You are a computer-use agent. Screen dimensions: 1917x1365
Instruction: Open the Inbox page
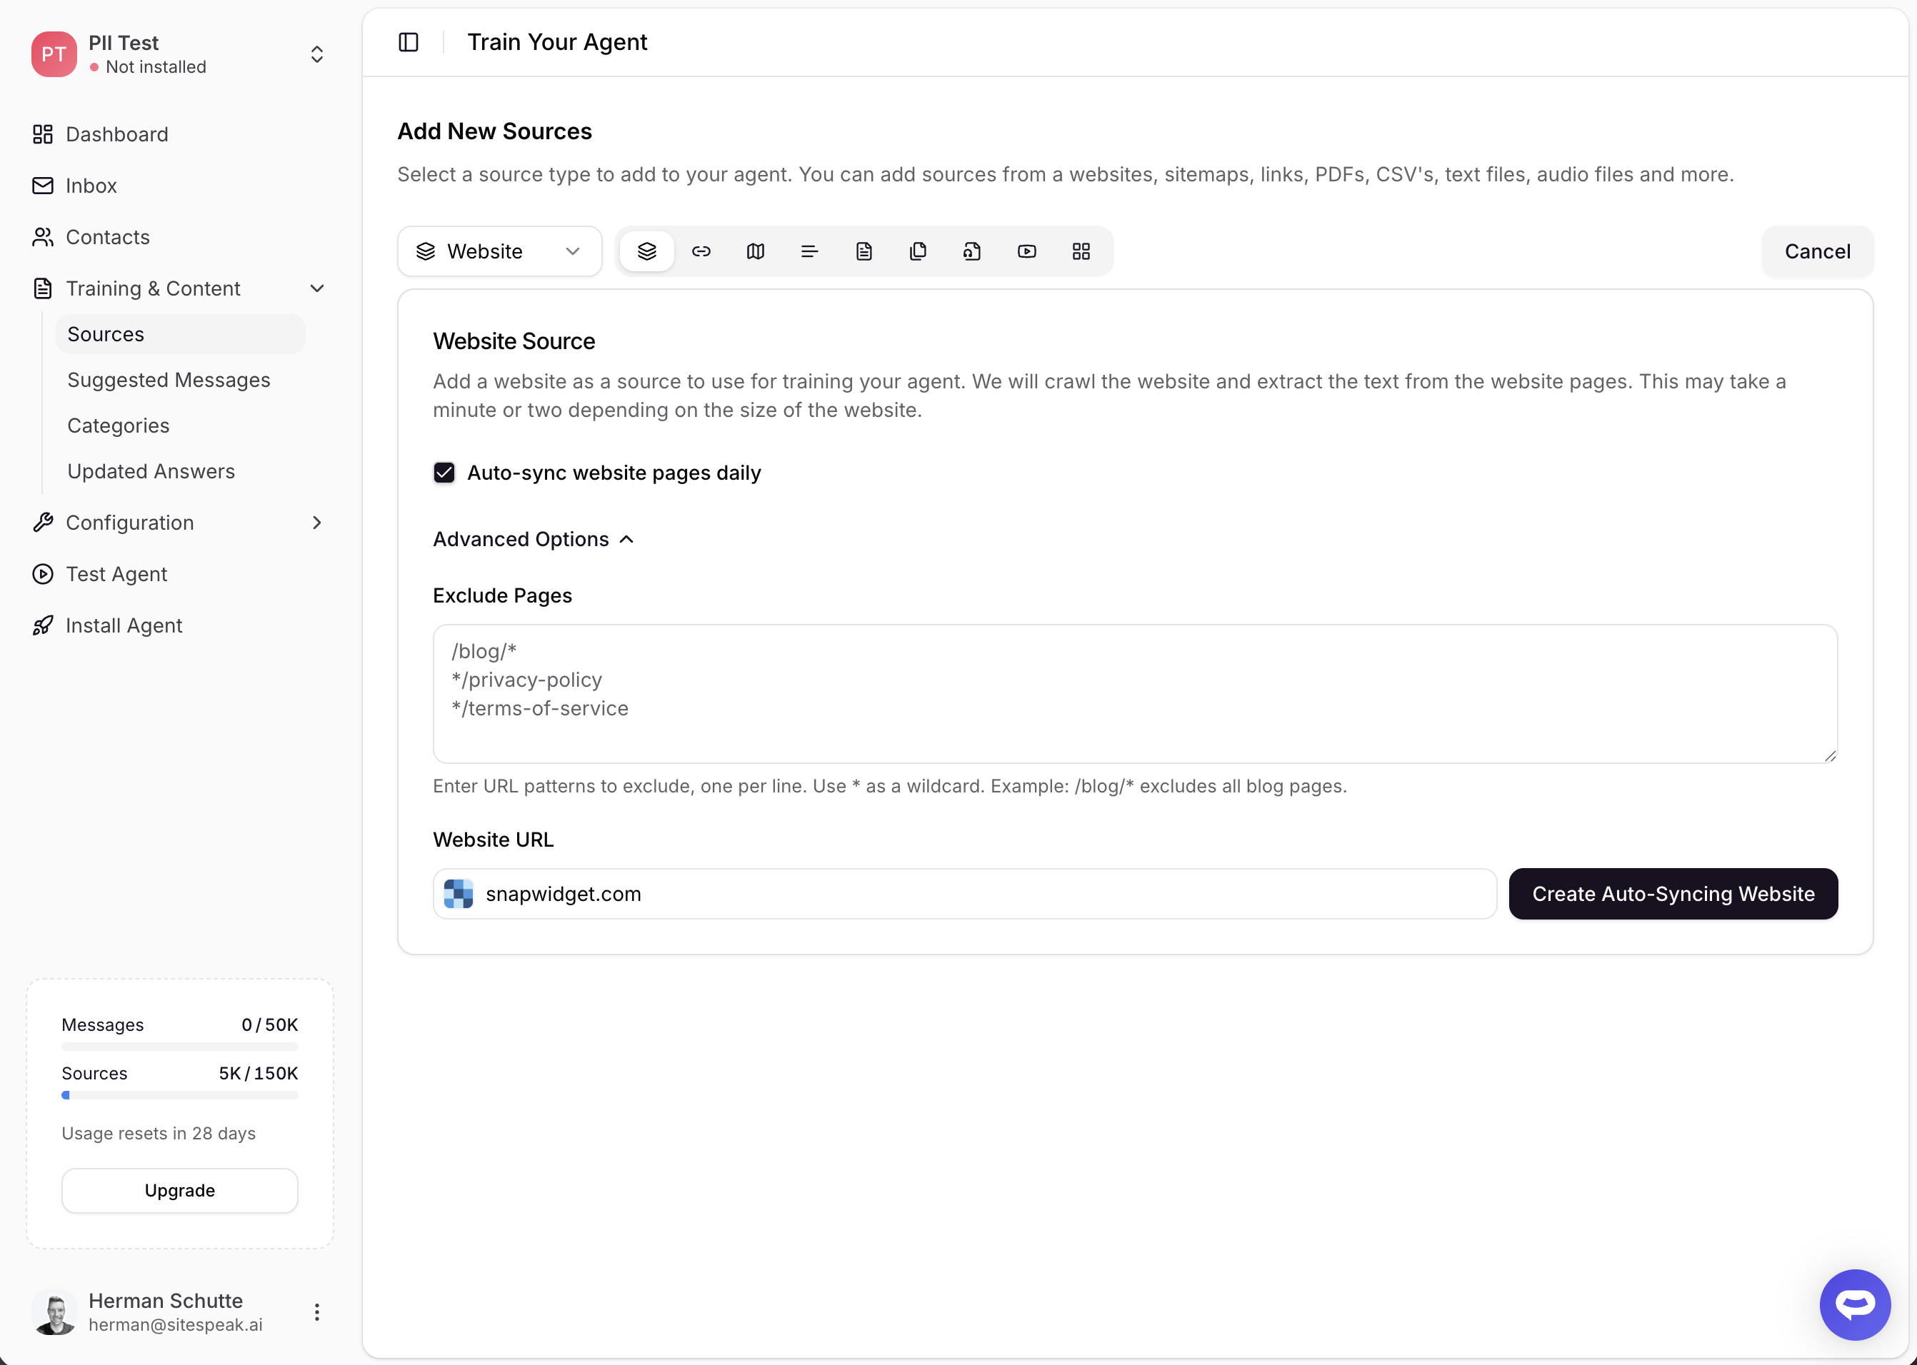(x=91, y=186)
